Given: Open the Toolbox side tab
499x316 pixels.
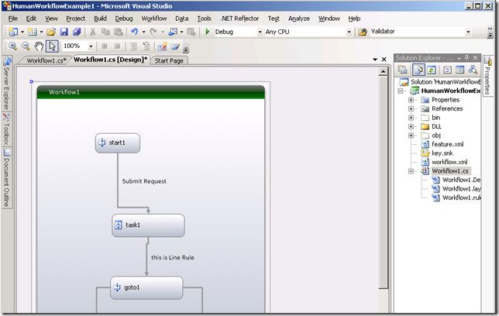Looking at the screenshot, I should pyautogui.click(x=7, y=129).
